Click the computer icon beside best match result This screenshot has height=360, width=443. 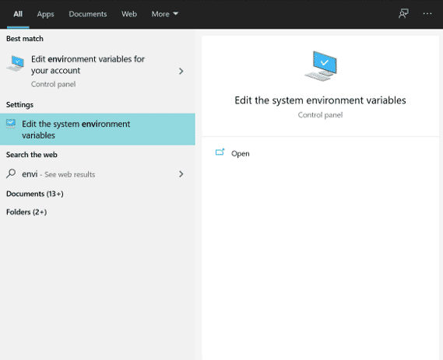click(16, 64)
